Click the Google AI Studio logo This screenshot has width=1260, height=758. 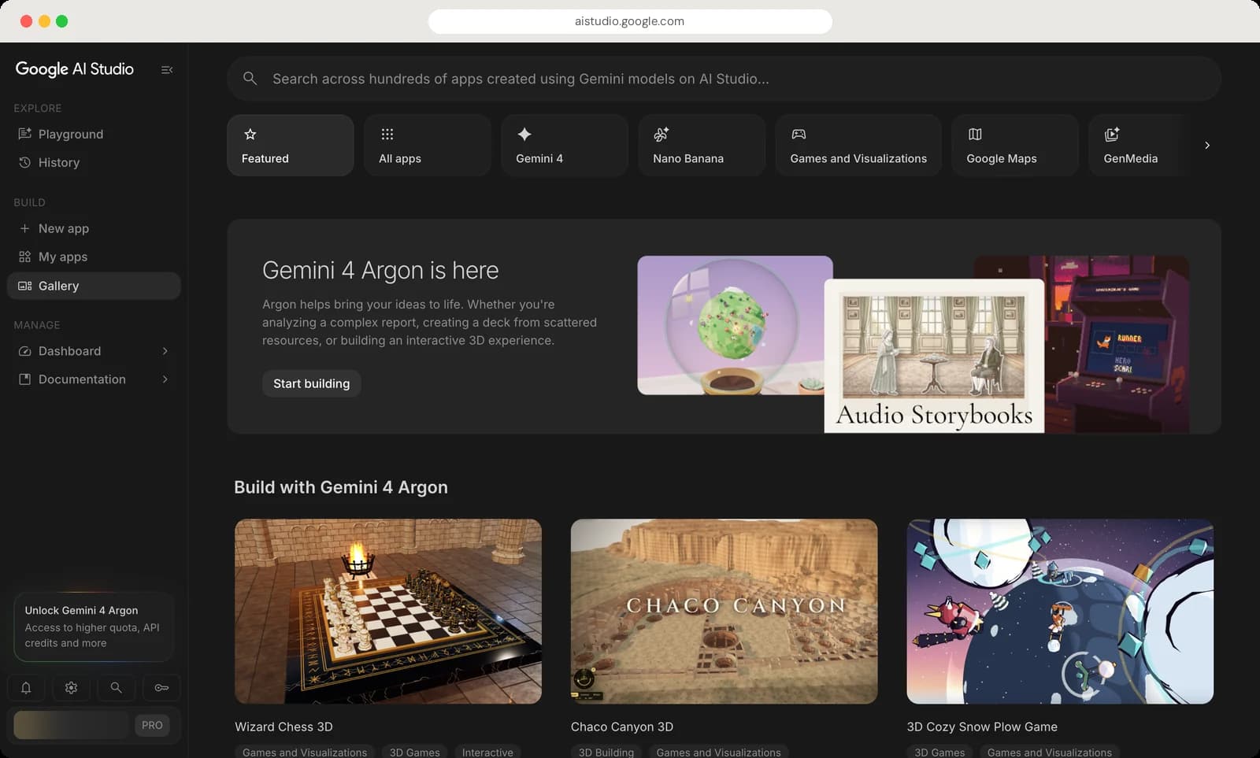point(75,69)
